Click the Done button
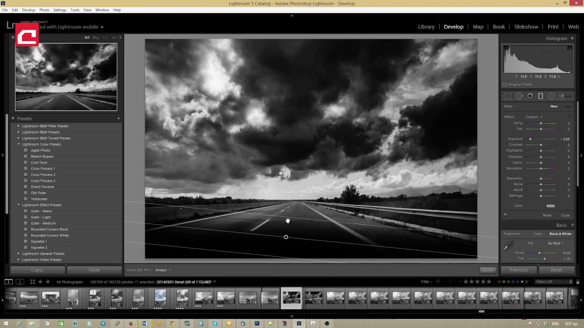 487,270
